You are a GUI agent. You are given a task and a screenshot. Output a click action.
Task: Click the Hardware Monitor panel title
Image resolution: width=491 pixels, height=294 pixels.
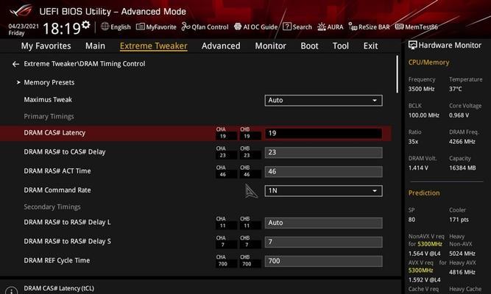[x=450, y=46]
